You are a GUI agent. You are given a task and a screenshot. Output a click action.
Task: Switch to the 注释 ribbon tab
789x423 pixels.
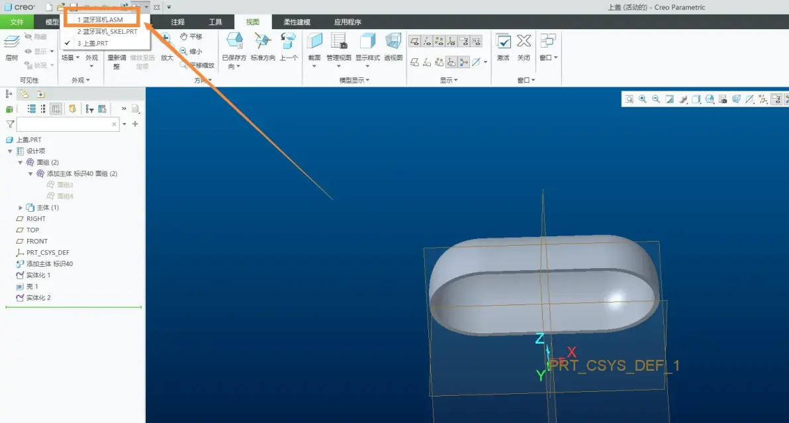coord(177,22)
